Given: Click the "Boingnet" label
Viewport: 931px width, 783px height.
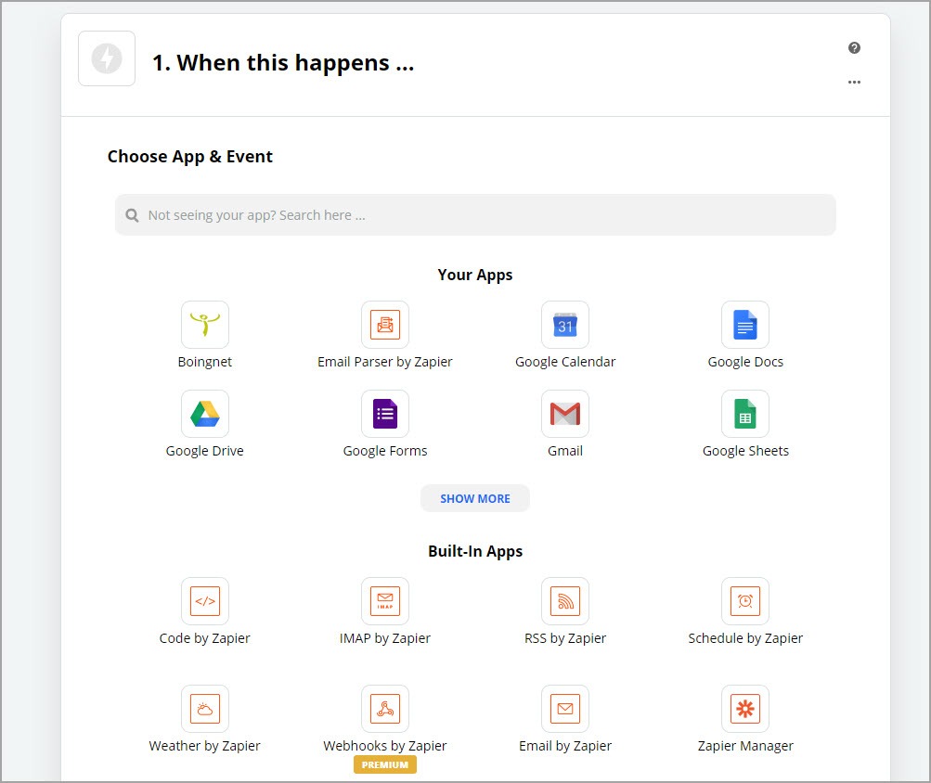Looking at the screenshot, I should pos(205,362).
